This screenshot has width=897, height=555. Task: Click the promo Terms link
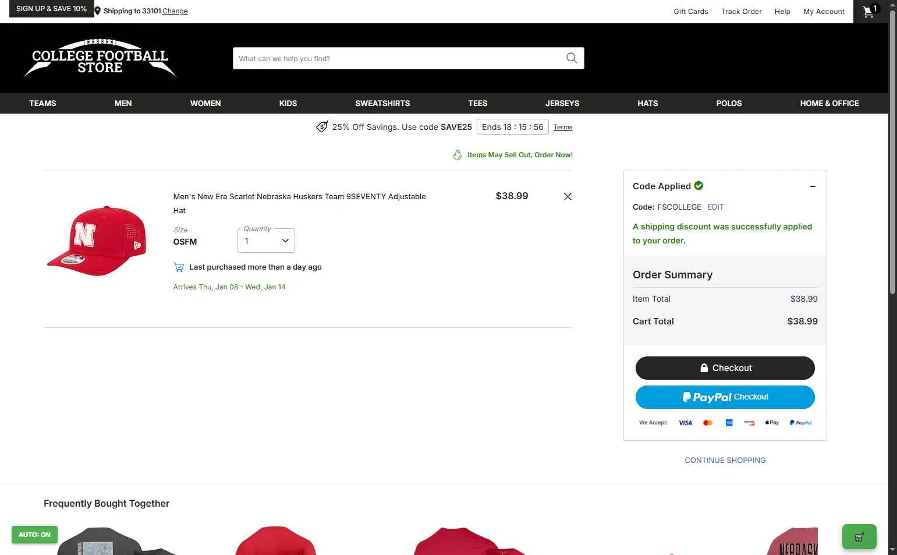point(563,127)
